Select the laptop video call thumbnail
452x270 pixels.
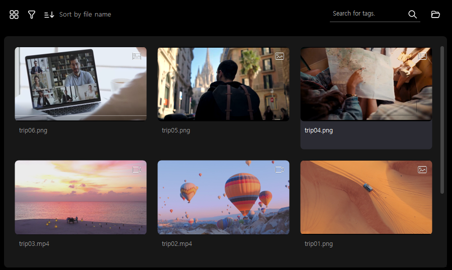pos(80,84)
